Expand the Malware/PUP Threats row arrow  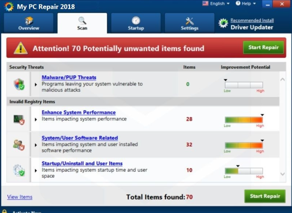(x=36, y=84)
